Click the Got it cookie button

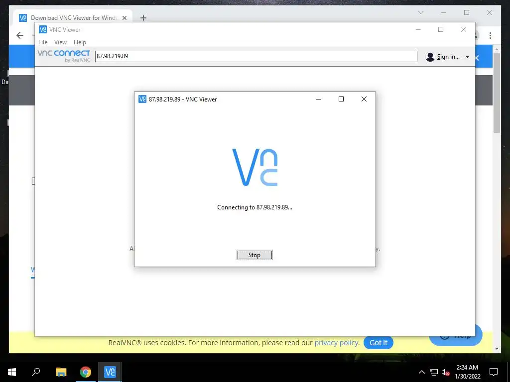coord(379,342)
